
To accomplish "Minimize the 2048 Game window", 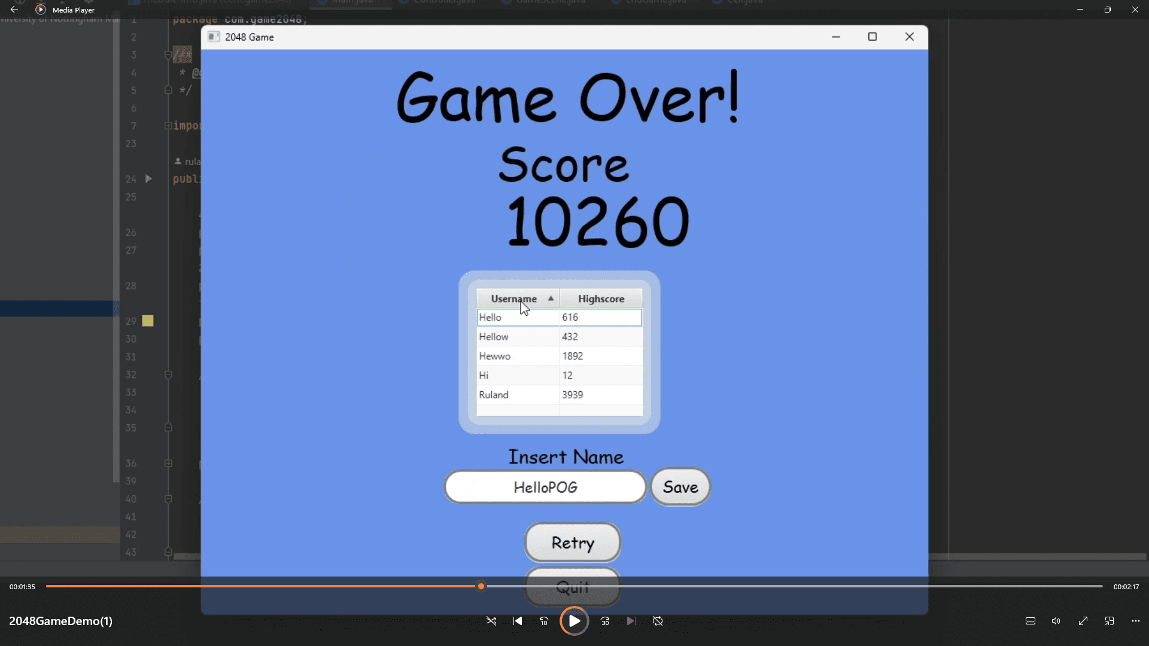I will click(x=836, y=37).
